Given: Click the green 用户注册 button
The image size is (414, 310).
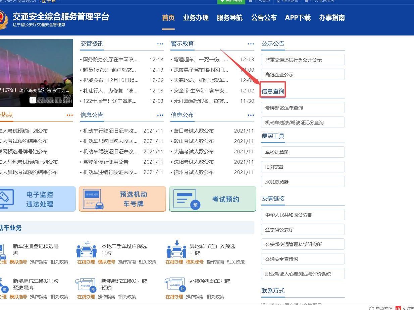Looking at the screenshot, I should tap(231, 1).
